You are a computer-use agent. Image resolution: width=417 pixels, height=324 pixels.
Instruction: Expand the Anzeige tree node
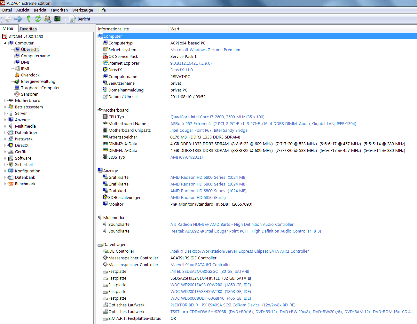tap(5, 120)
